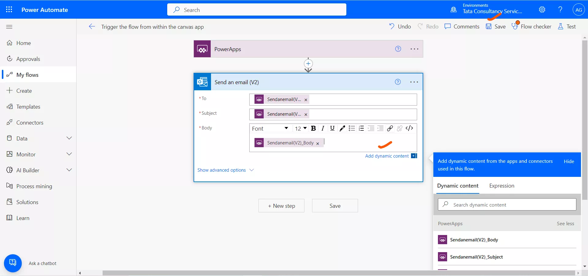Add a New step to the flow
The height and width of the screenshot is (276, 588).
[x=281, y=206]
